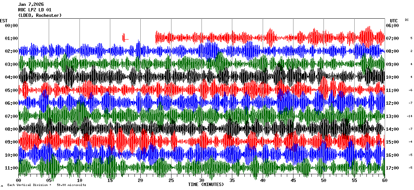
Task: Click the 11:00 EST time label
Action: 11,168
